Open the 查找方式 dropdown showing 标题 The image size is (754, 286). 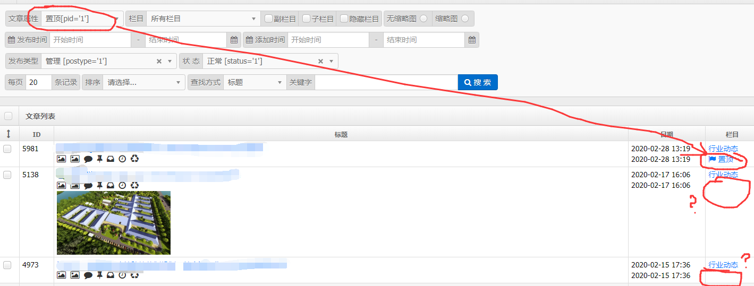coord(255,82)
